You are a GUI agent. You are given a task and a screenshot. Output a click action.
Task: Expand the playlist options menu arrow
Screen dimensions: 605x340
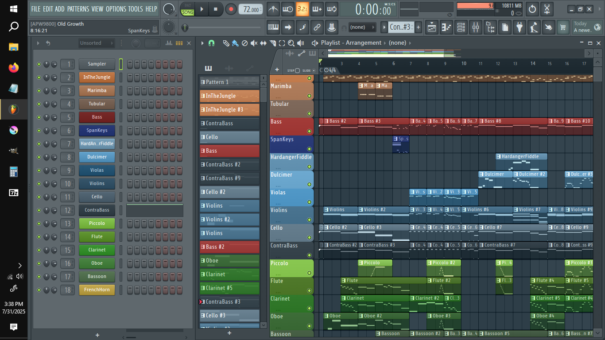(x=202, y=43)
